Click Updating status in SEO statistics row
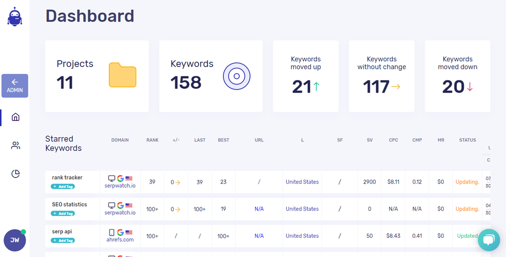The image size is (506, 257). point(467,209)
